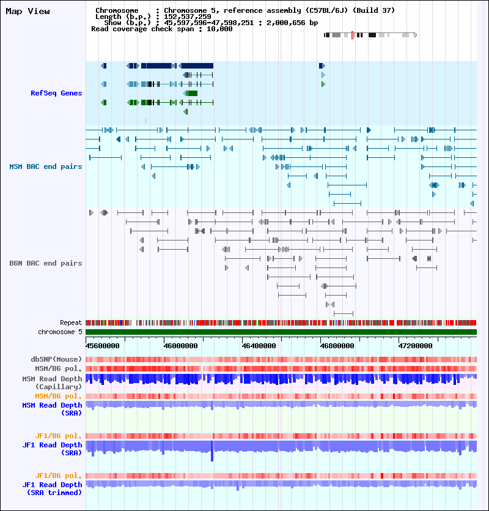Click the chromosome 5 track label
Image resolution: width=489 pixels, height=511 pixels.
tap(60, 332)
